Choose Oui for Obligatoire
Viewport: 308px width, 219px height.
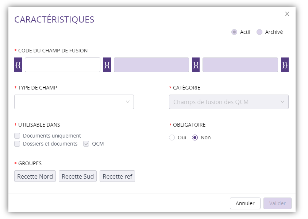(x=172, y=138)
